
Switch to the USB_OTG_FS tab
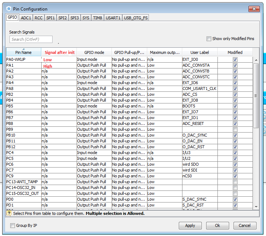click(136, 18)
